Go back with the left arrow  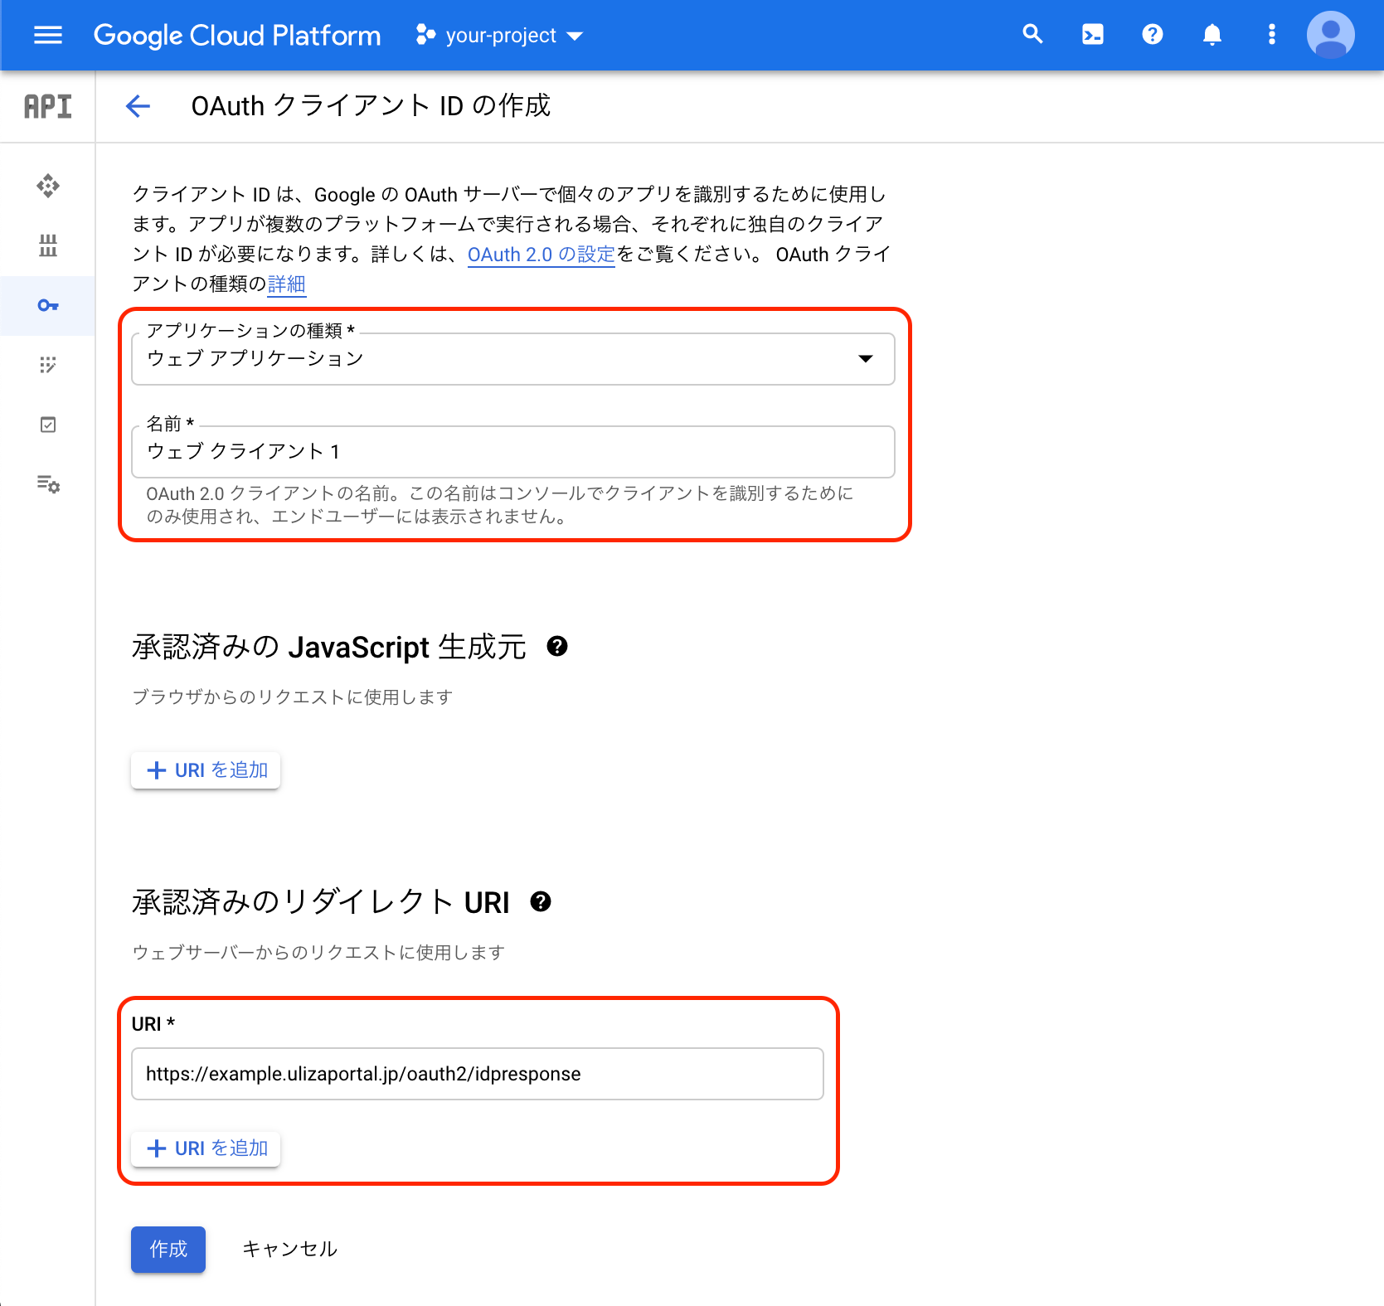pyautogui.click(x=138, y=106)
